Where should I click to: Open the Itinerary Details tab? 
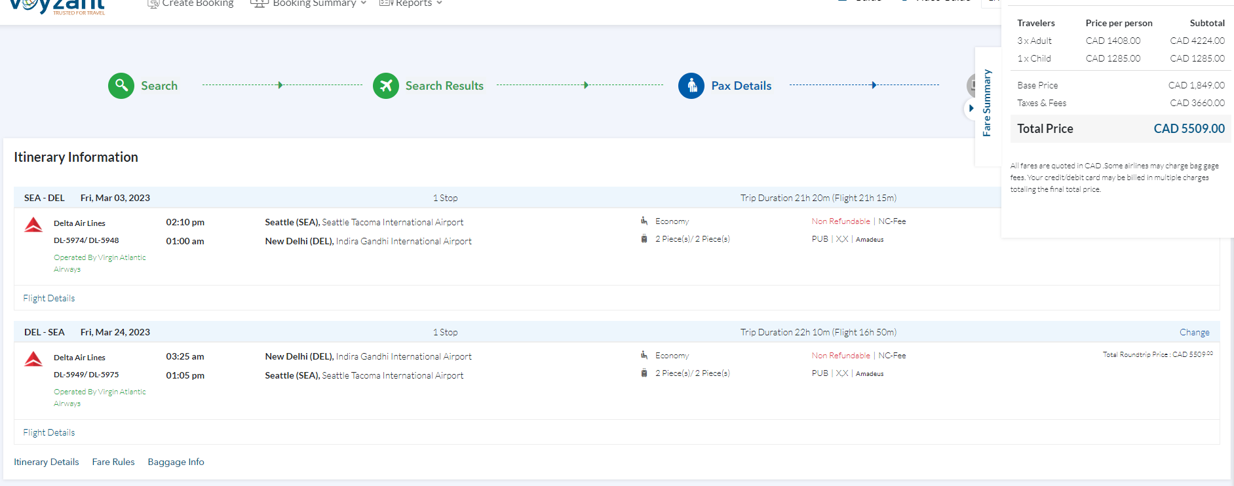47,462
